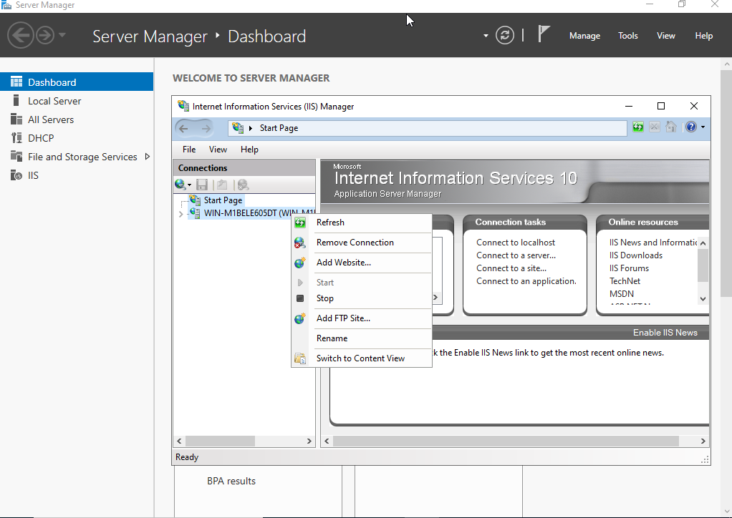Click Connect to localhost link

point(516,243)
